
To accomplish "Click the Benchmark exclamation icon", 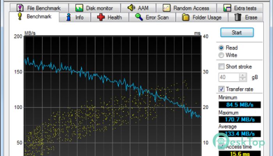I will (x=20, y=16).
